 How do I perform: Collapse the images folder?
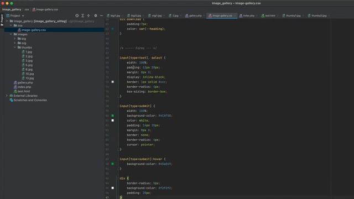(11, 34)
